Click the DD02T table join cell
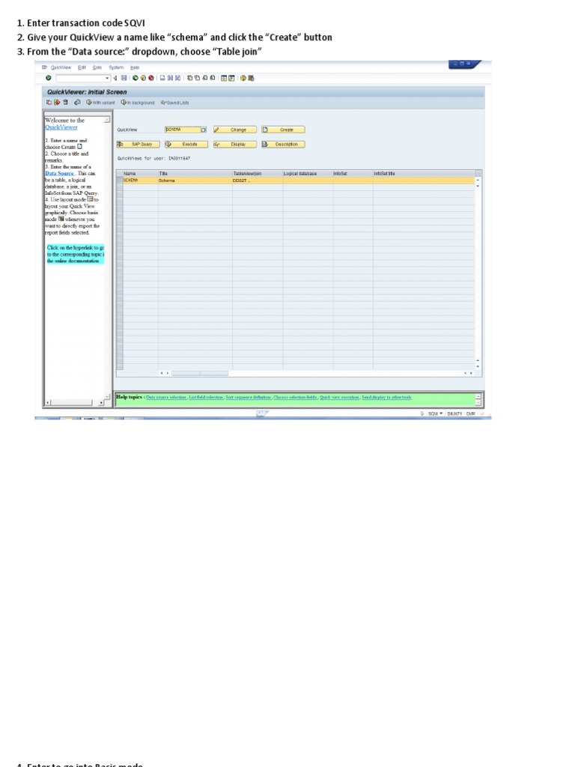Viewport: 575px width, 767px height. click(x=258, y=181)
